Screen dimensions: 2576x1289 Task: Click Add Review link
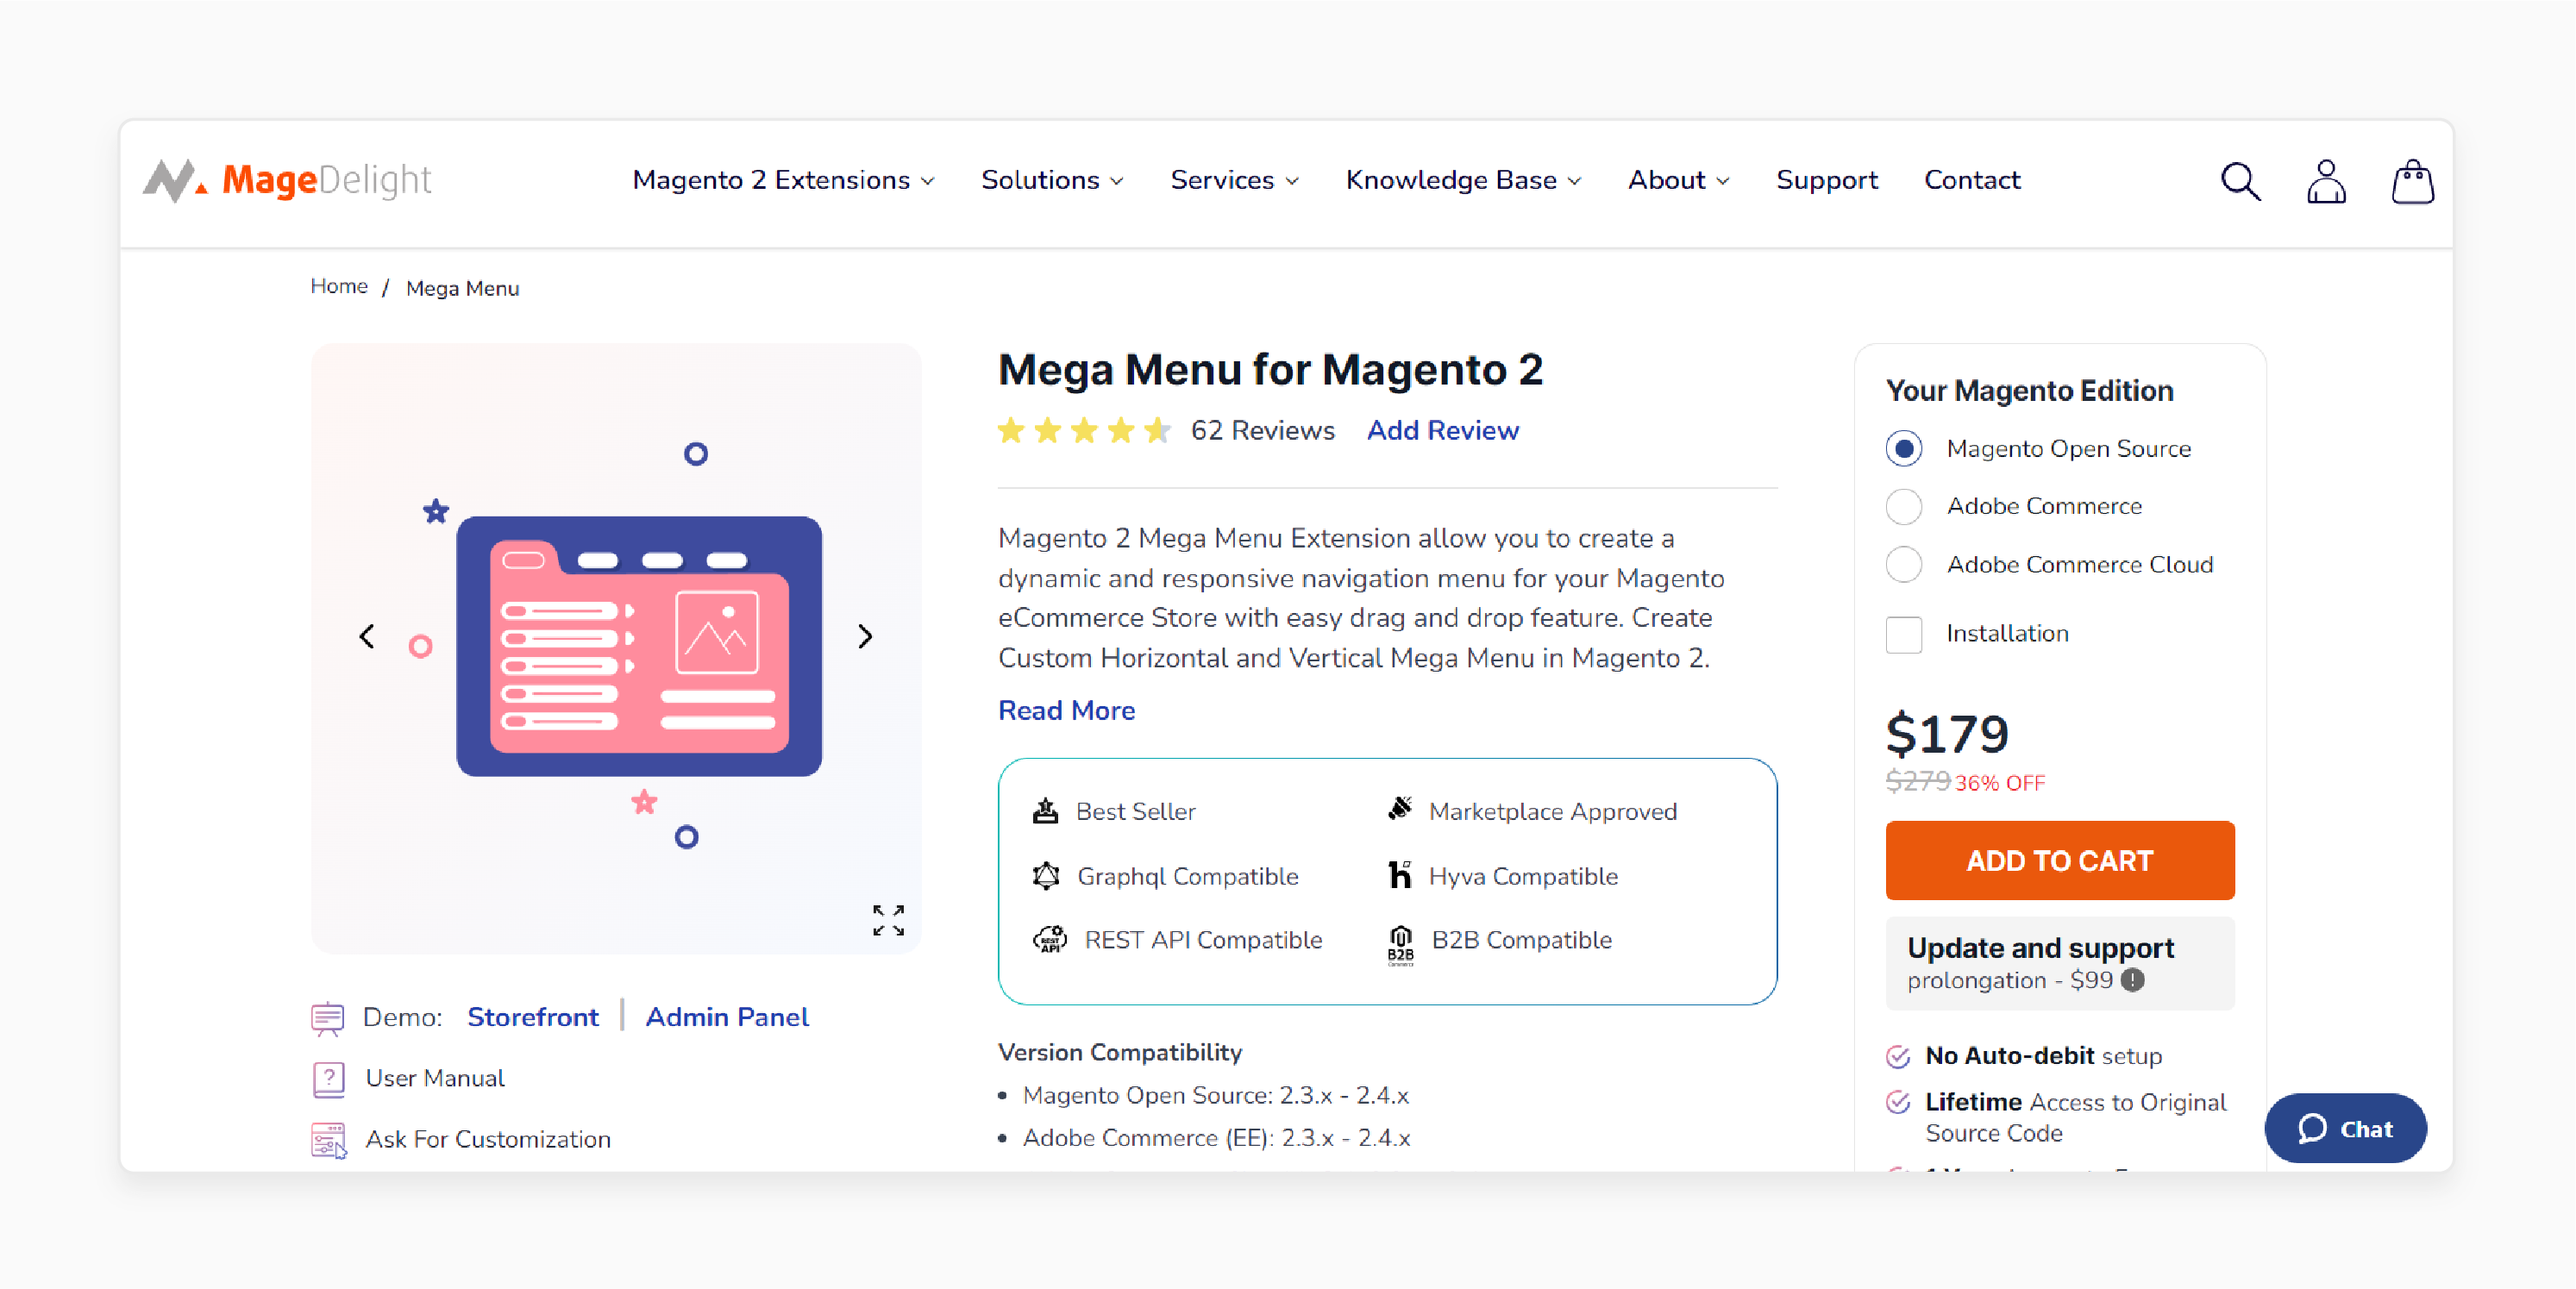coord(1442,430)
